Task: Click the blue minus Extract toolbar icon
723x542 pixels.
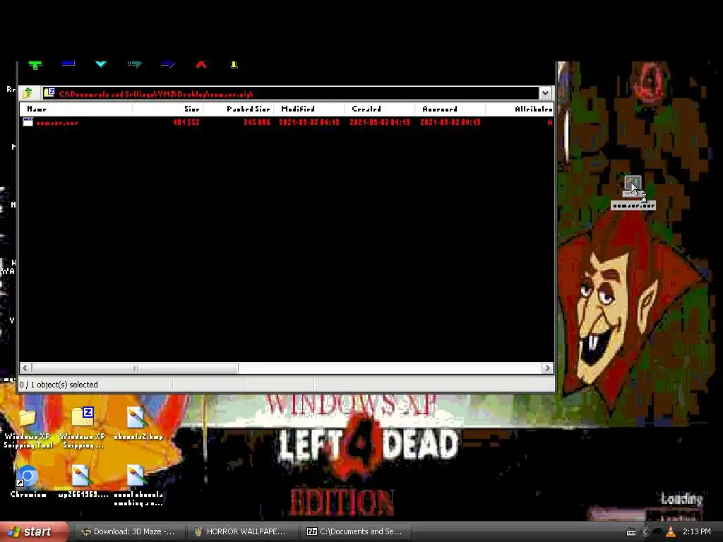Action: pos(68,64)
